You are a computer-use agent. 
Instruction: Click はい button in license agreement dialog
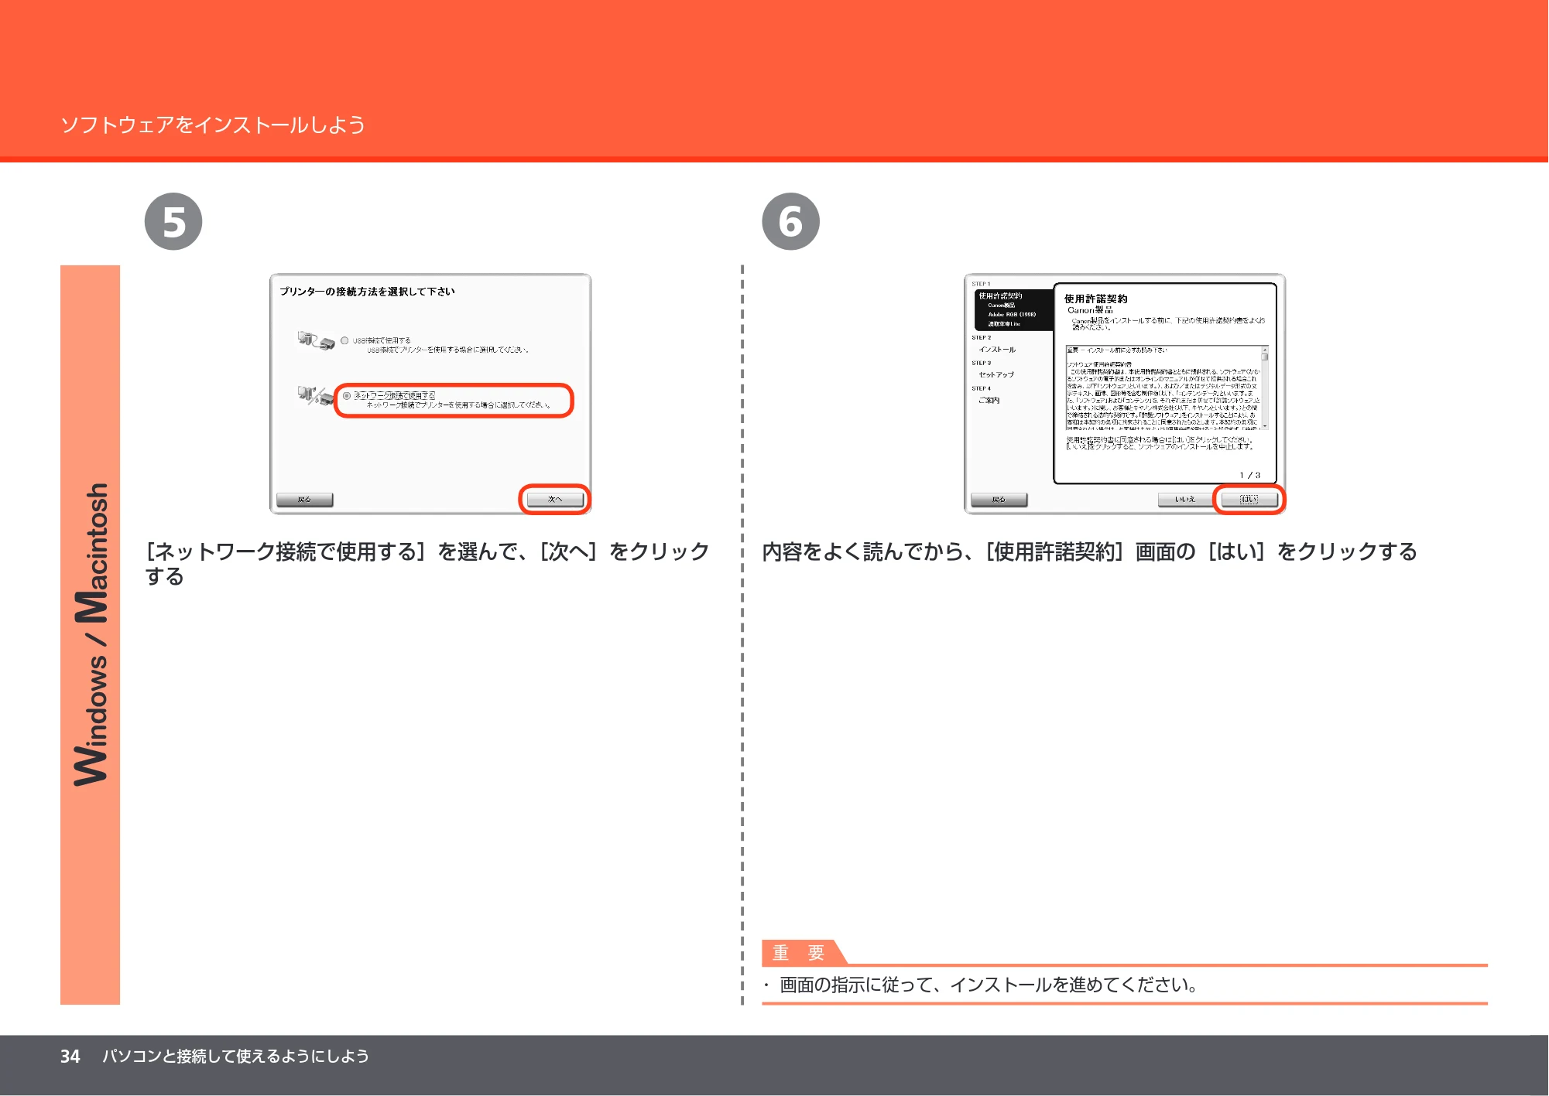[x=1249, y=500]
